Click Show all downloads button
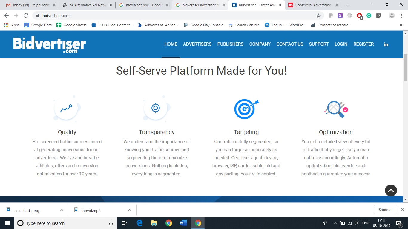This screenshot has height=229, width=408. click(x=385, y=210)
